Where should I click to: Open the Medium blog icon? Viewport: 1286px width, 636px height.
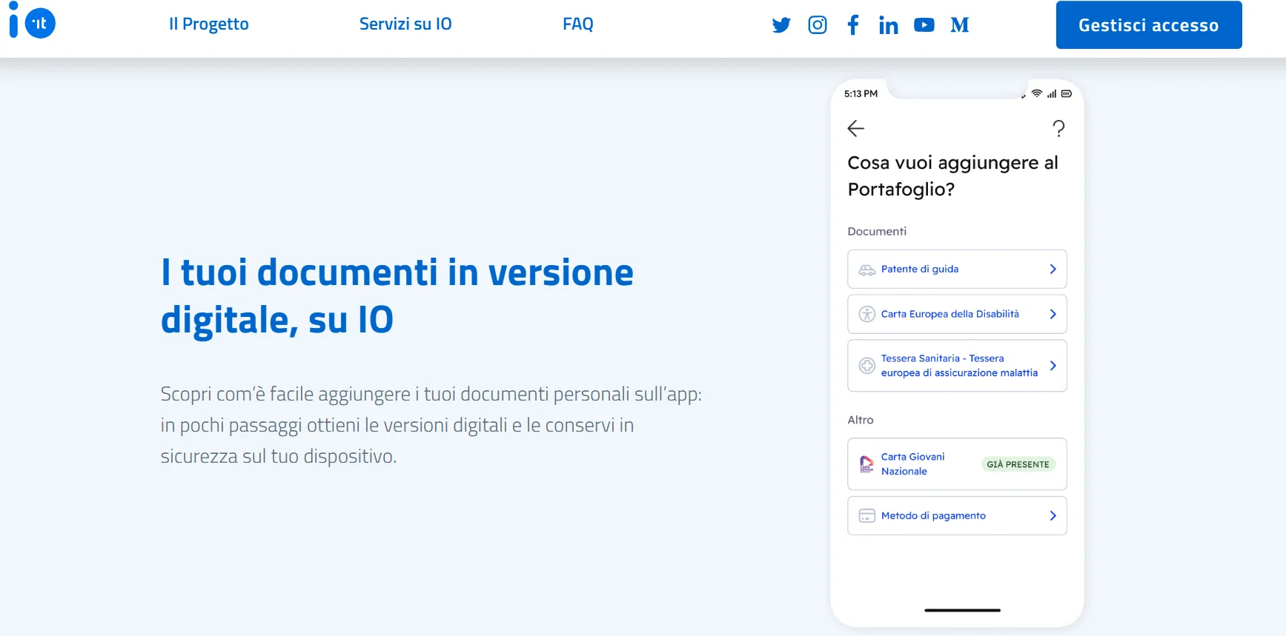pos(960,25)
